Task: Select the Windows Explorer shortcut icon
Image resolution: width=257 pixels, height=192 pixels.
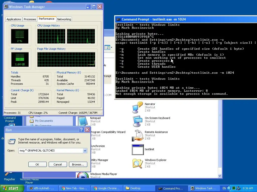Action: 137,163
